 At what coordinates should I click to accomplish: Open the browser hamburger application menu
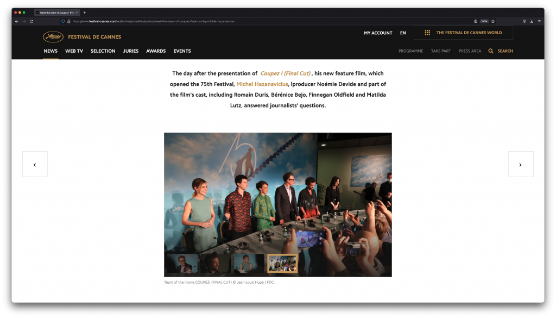(x=539, y=21)
